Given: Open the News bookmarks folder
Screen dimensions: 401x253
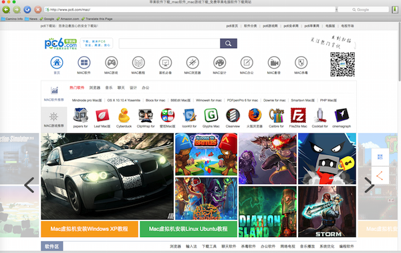Looking at the screenshot, I should [31, 19].
